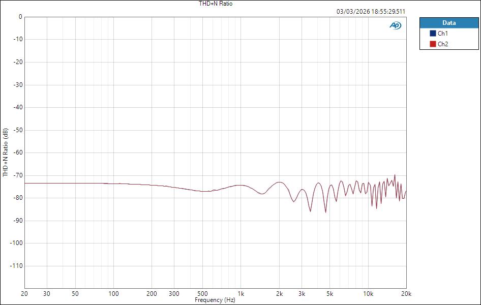Image resolution: width=481 pixels, height=305 pixels.
Task: Click the -20 tick label on vertical axis
Action: point(18,62)
